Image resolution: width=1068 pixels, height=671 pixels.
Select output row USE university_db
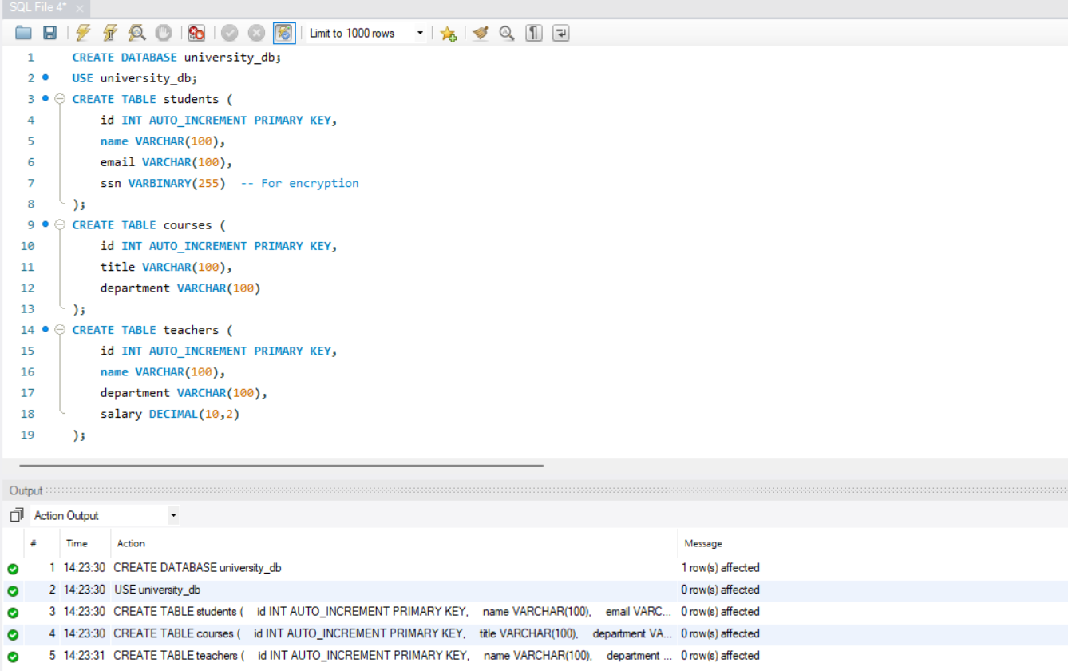coord(534,590)
